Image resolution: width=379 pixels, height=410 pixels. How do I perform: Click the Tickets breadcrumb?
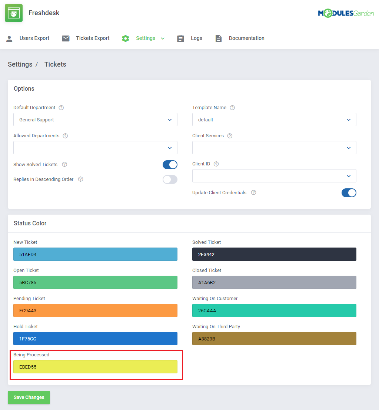pos(55,64)
